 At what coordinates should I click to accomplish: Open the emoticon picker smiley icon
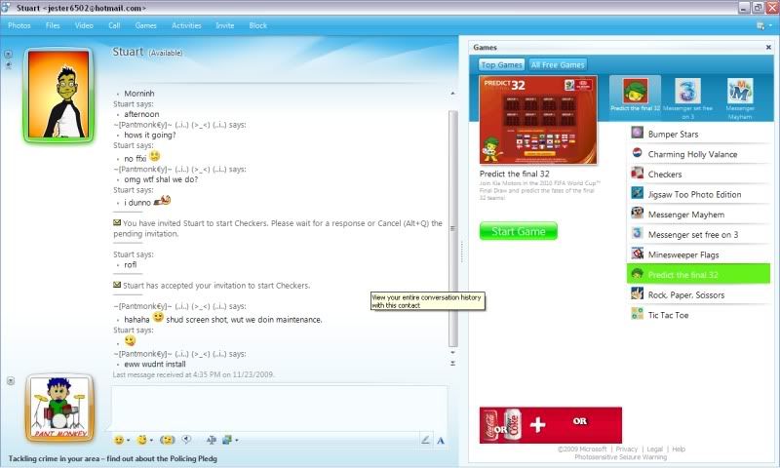tap(118, 440)
